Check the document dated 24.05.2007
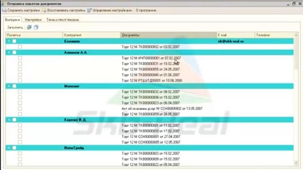 [20, 69]
